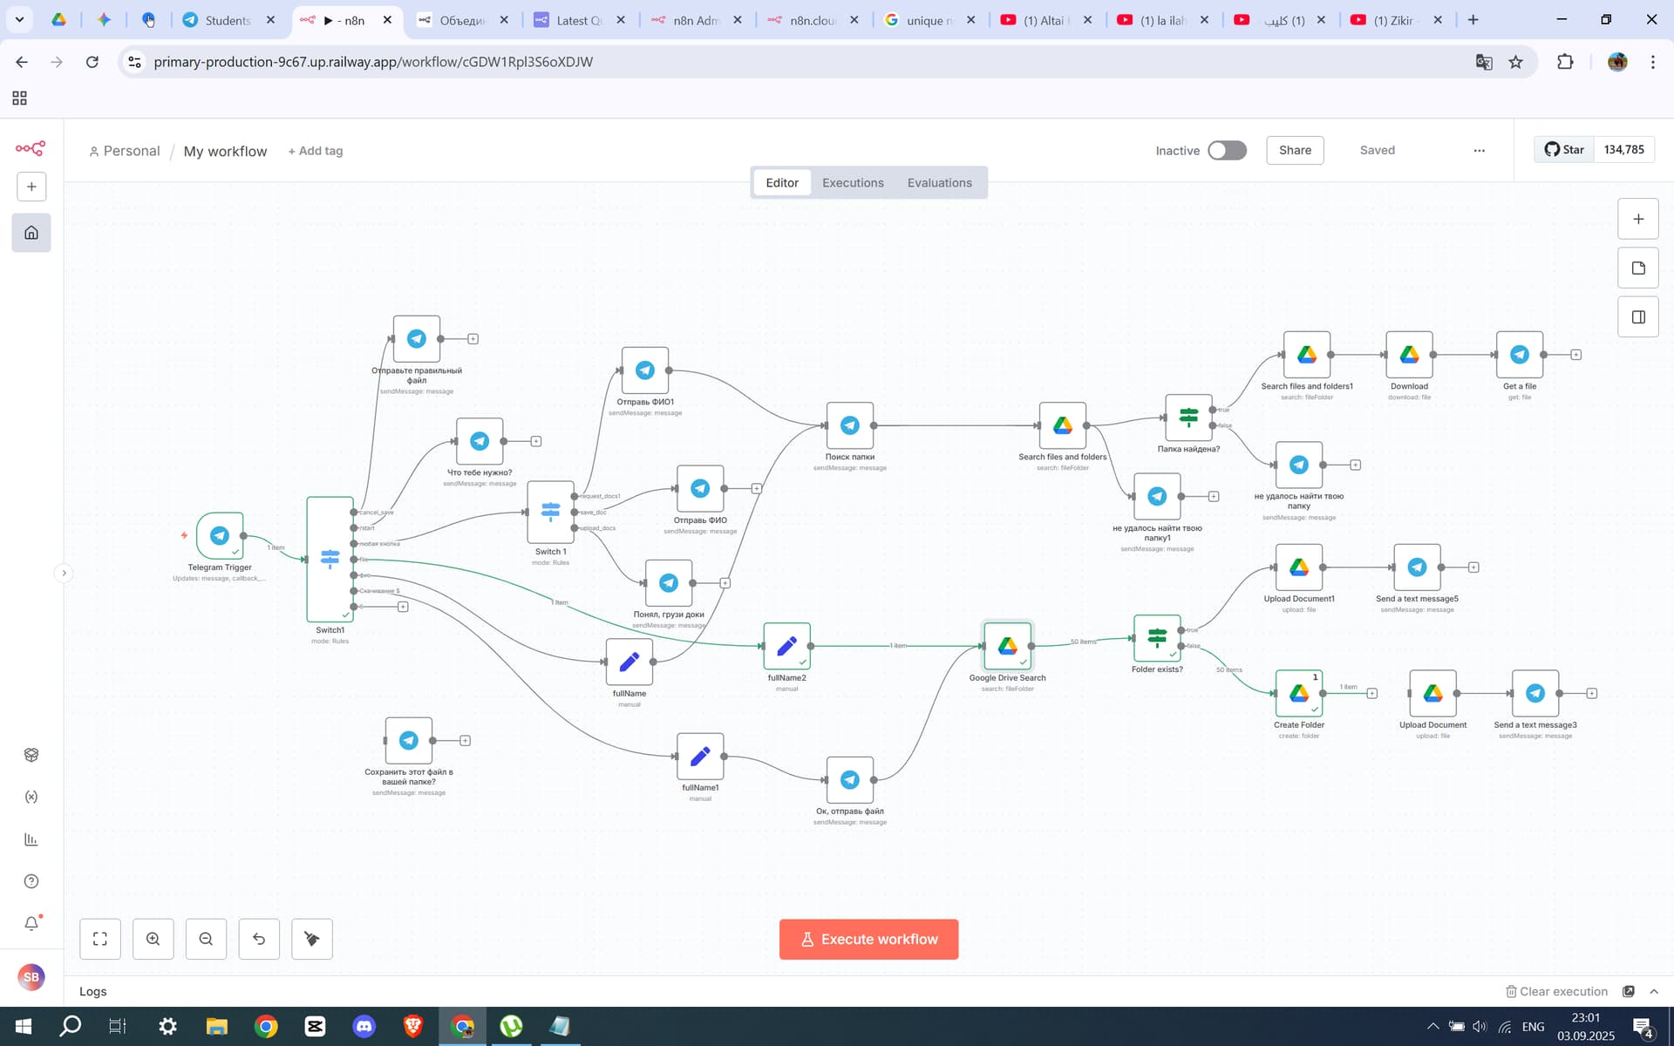The width and height of the screenshot is (1674, 1046).
Task: Switch to the Executions tab
Action: click(x=852, y=182)
